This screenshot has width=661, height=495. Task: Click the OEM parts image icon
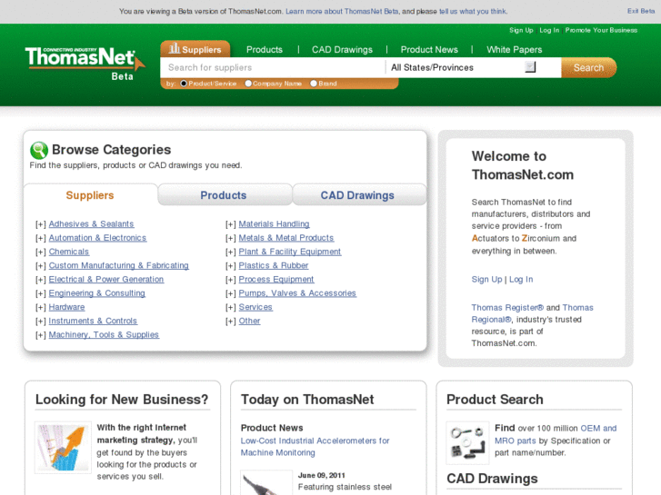tap(467, 442)
